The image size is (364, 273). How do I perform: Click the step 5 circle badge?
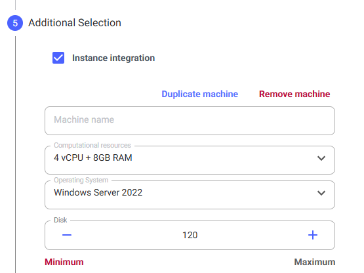click(15, 23)
